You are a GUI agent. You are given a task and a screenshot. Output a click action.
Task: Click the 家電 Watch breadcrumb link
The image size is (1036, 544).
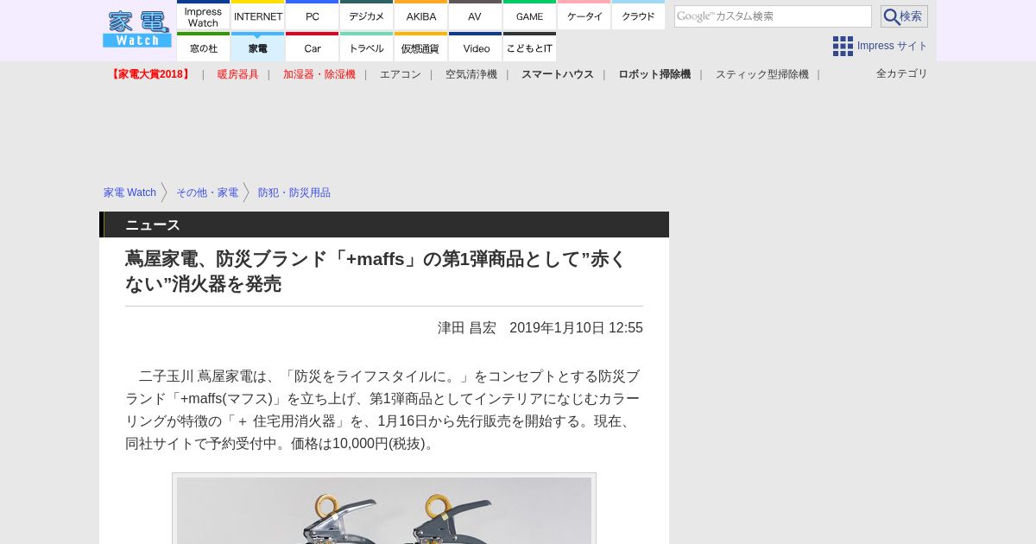click(129, 193)
